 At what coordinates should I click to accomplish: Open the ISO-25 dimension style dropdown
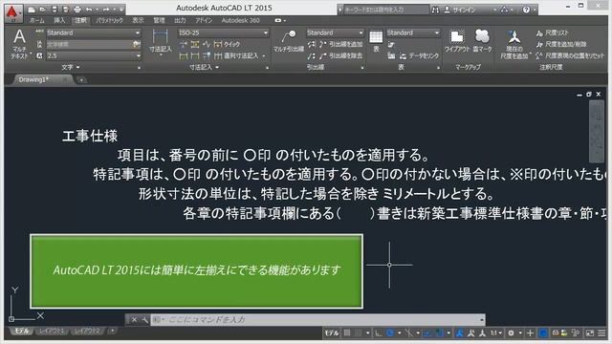click(x=223, y=32)
